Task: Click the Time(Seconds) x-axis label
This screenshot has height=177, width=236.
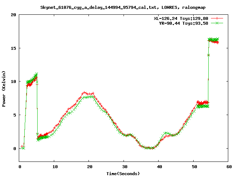Action: pyautogui.click(x=123, y=174)
